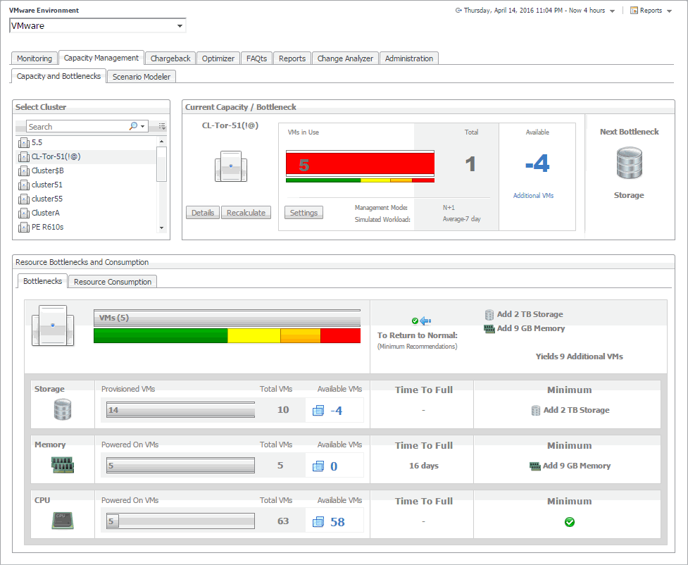
Task: Click the list options icon beside search box
Action: pyautogui.click(x=163, y=127)
